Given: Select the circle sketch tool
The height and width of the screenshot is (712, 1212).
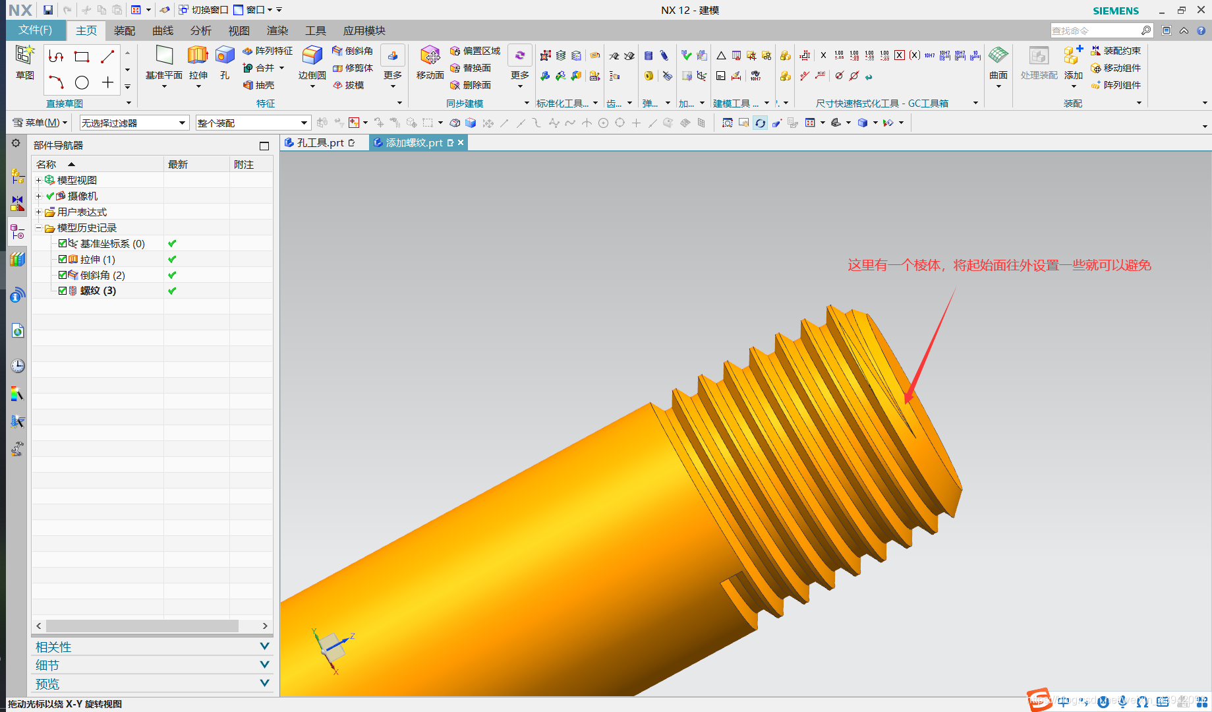Looking at the screenshot, I should pyautogui.click(x=82, y=82).
